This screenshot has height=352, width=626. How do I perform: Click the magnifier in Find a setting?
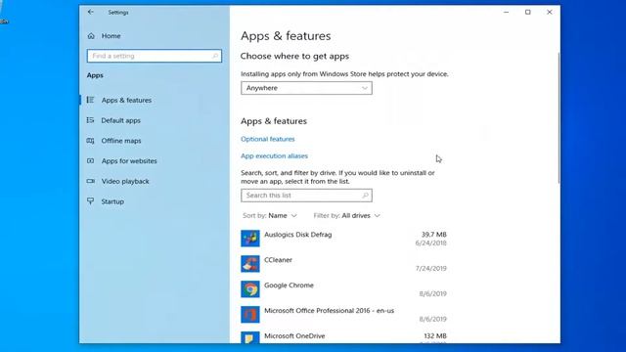pyautogui.click(x=215, y=56)
